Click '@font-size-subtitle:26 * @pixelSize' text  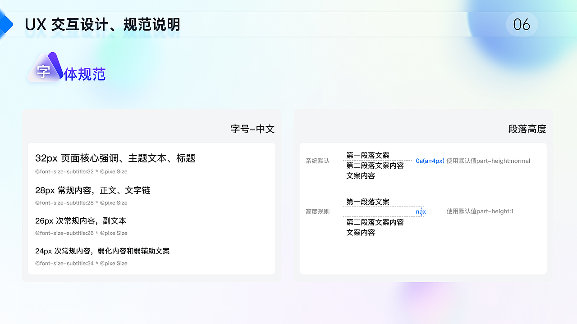point(81,233)
